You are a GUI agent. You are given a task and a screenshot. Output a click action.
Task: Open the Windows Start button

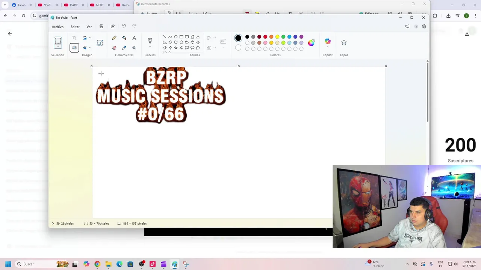[x=8, y=264]
